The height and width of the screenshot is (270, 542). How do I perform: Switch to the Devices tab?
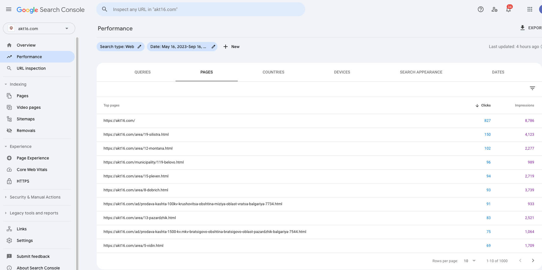click(342, 72)
